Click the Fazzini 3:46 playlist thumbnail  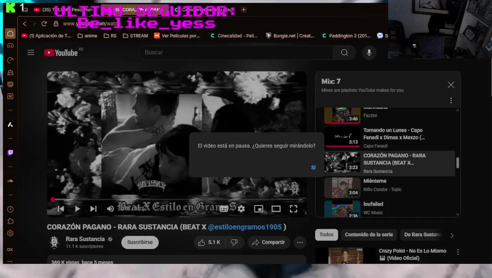342,115
